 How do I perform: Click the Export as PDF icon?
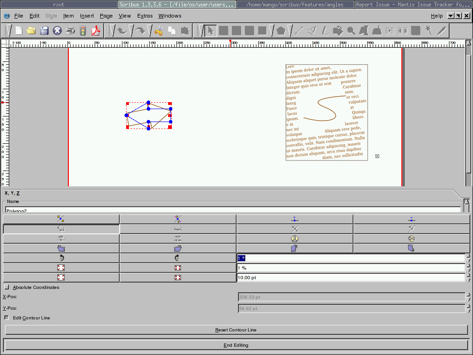96,31
